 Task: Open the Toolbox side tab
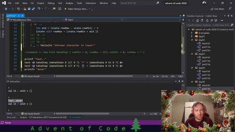[3, 34]
